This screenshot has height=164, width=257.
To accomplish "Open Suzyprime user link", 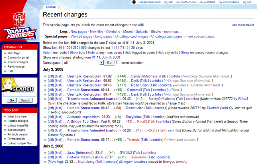I will point(134,117).
